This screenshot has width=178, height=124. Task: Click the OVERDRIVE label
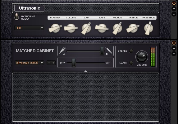pos(28,17)
